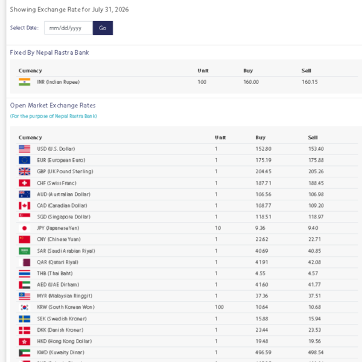Click the Canadian flag icon for CAD
The height and width of the screenshot is (362, 362).
(x=25, y=206)
